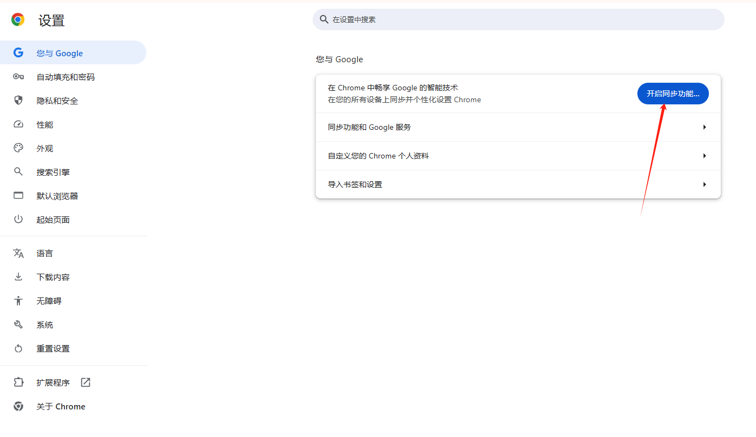Click the speedometer icon for 性能
The image size is (756, 437).
point(18,124)
